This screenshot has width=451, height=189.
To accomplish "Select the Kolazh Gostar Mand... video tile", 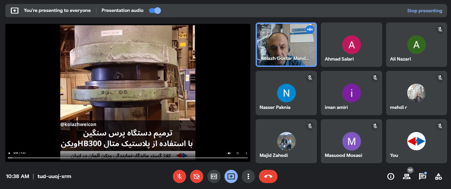I will [286, 45].
